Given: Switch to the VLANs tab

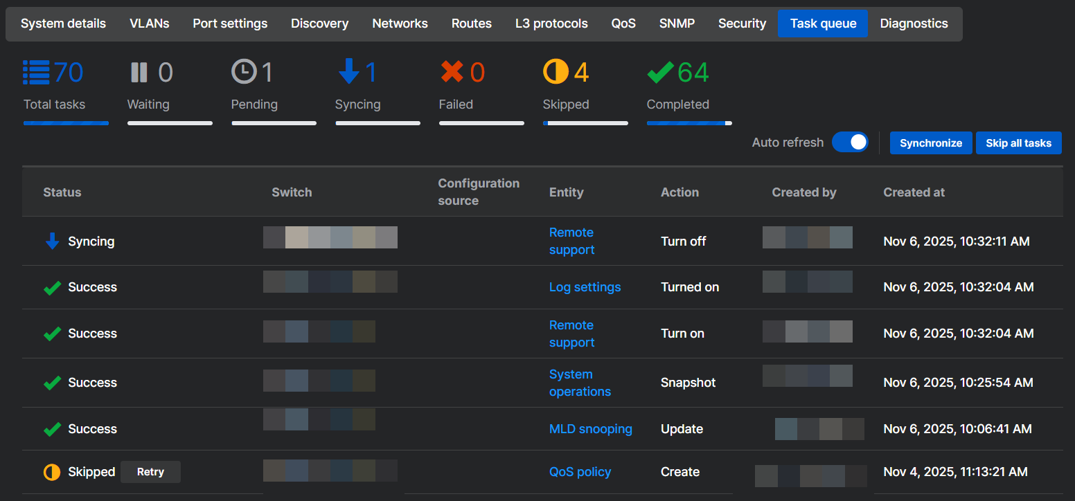Looking at the screenshot, I should [150, 24].
